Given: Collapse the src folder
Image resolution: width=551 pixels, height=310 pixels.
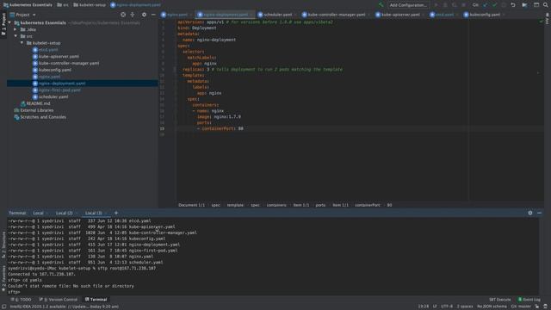Looking at the screenshot, I should 15,36.
